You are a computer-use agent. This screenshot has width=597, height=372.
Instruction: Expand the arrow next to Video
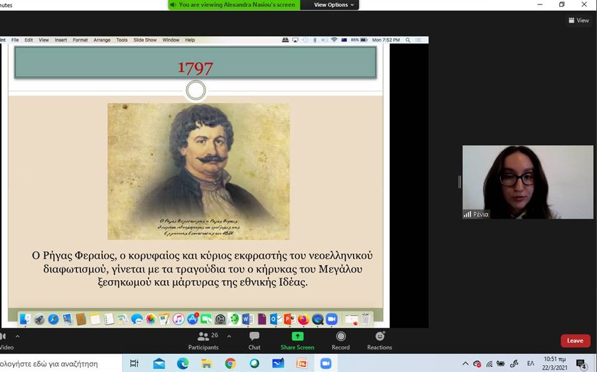click(18, 336)
